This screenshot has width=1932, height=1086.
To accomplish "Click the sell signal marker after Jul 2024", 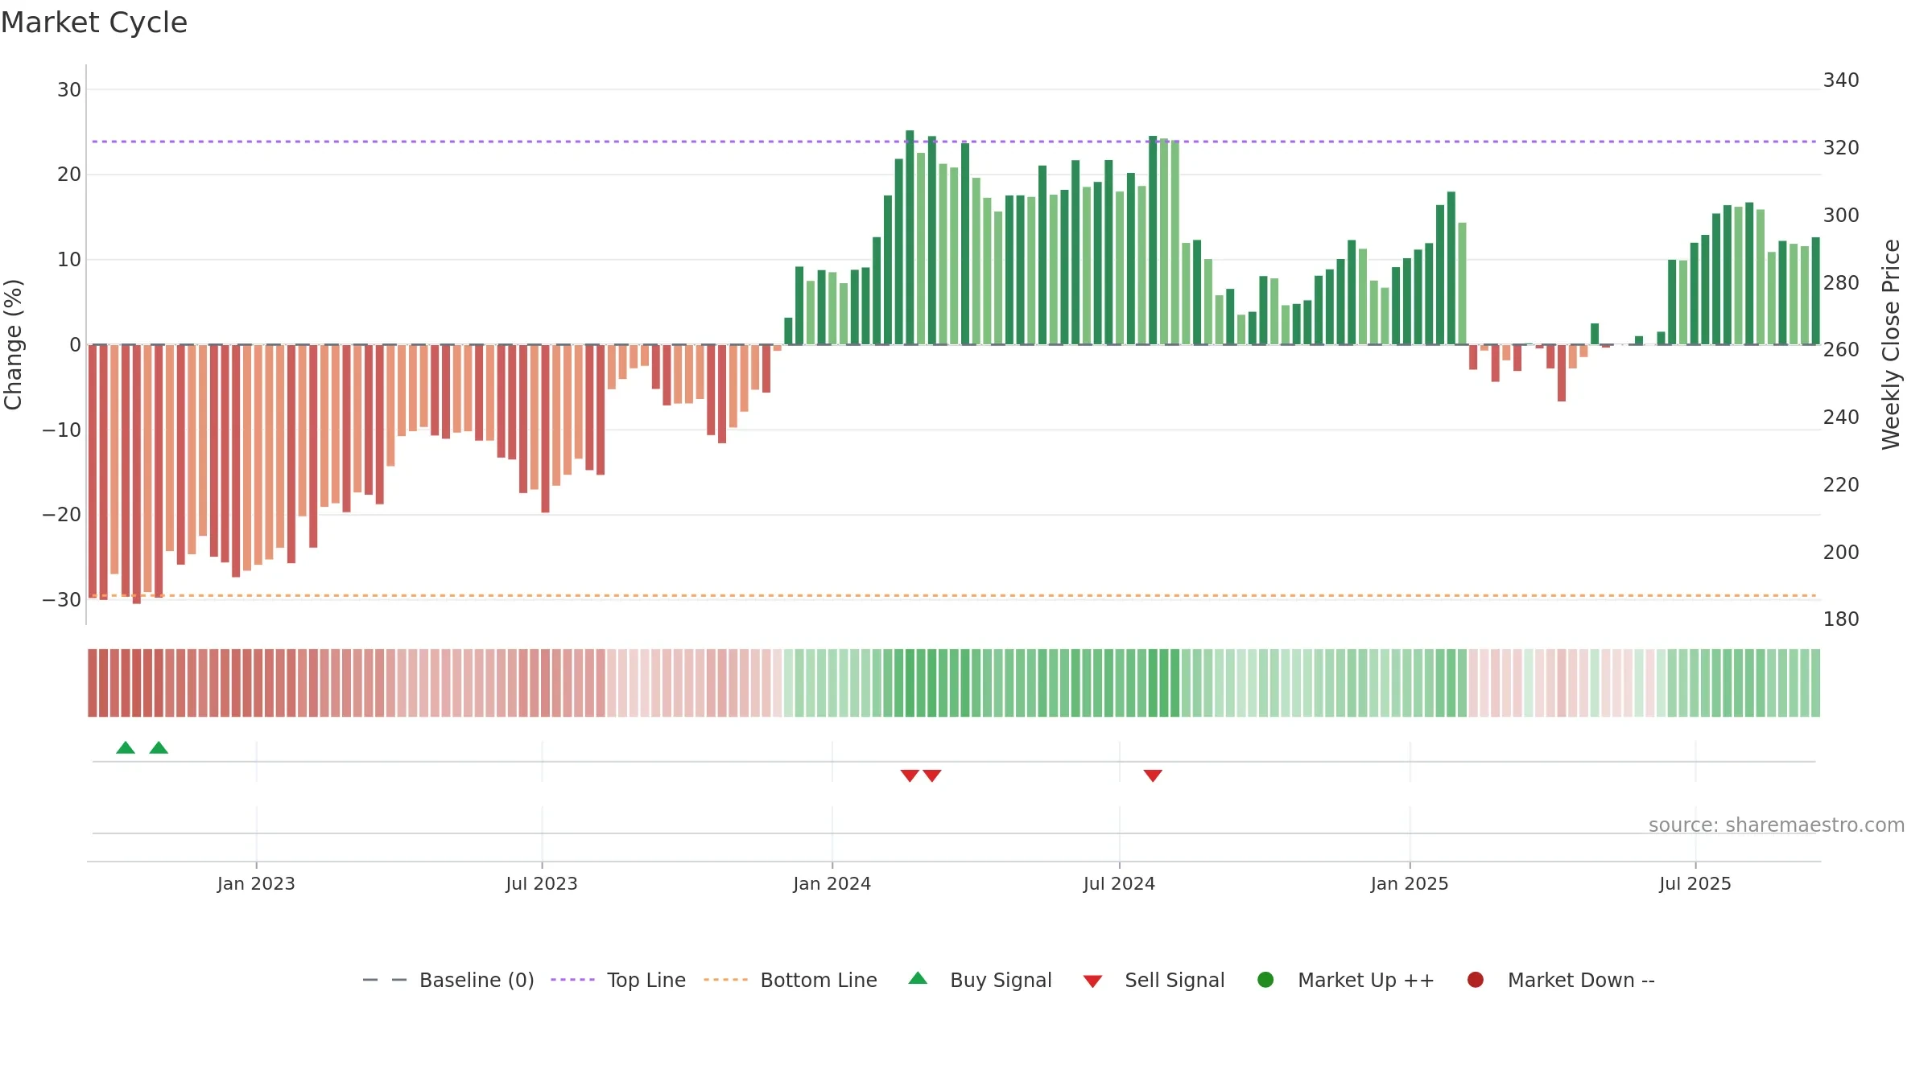I will pos(1153,775).
